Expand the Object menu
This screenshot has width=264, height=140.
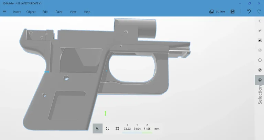[x=31, y=12]
